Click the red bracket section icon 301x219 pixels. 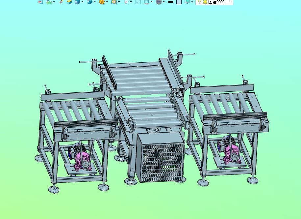click(x=147, y=2)
